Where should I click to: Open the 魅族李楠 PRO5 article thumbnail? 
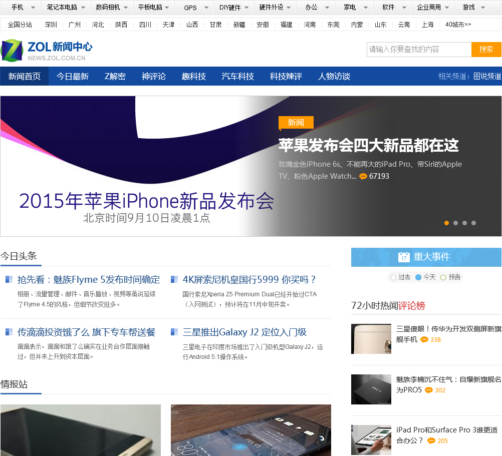371,389
